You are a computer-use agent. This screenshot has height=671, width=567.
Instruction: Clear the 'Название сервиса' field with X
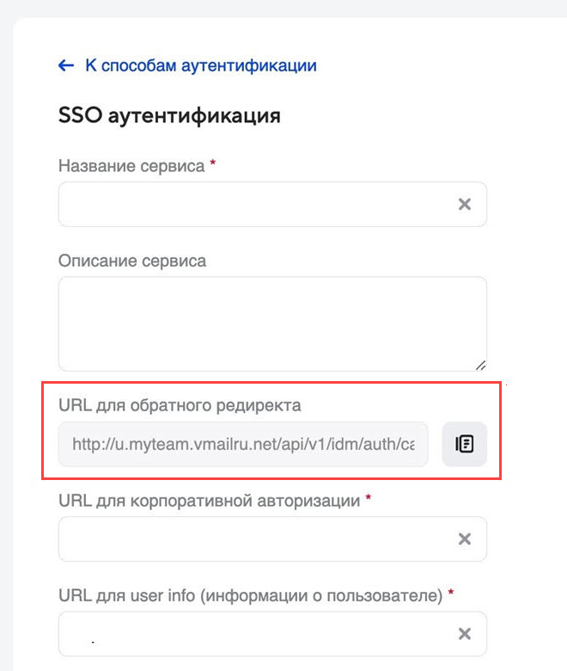tap(465, 204)
